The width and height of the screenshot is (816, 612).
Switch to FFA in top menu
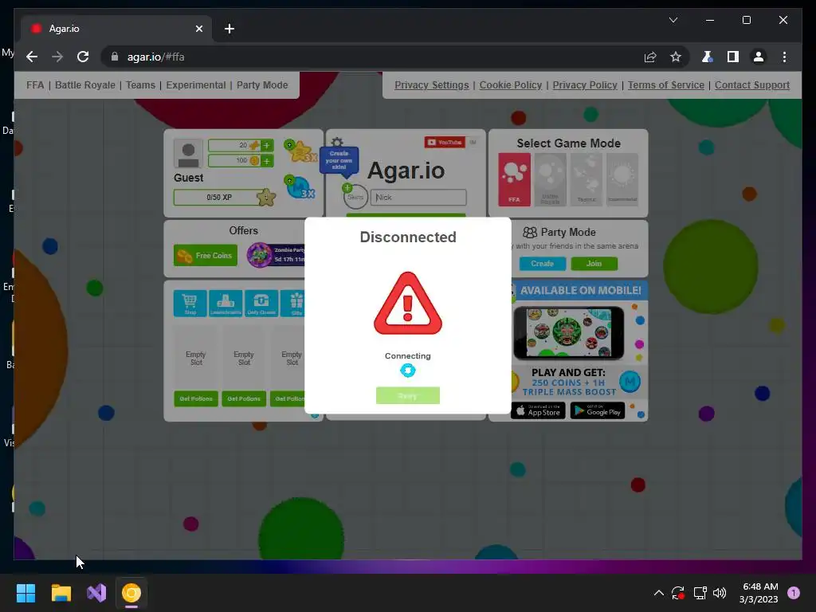(35, 84)
